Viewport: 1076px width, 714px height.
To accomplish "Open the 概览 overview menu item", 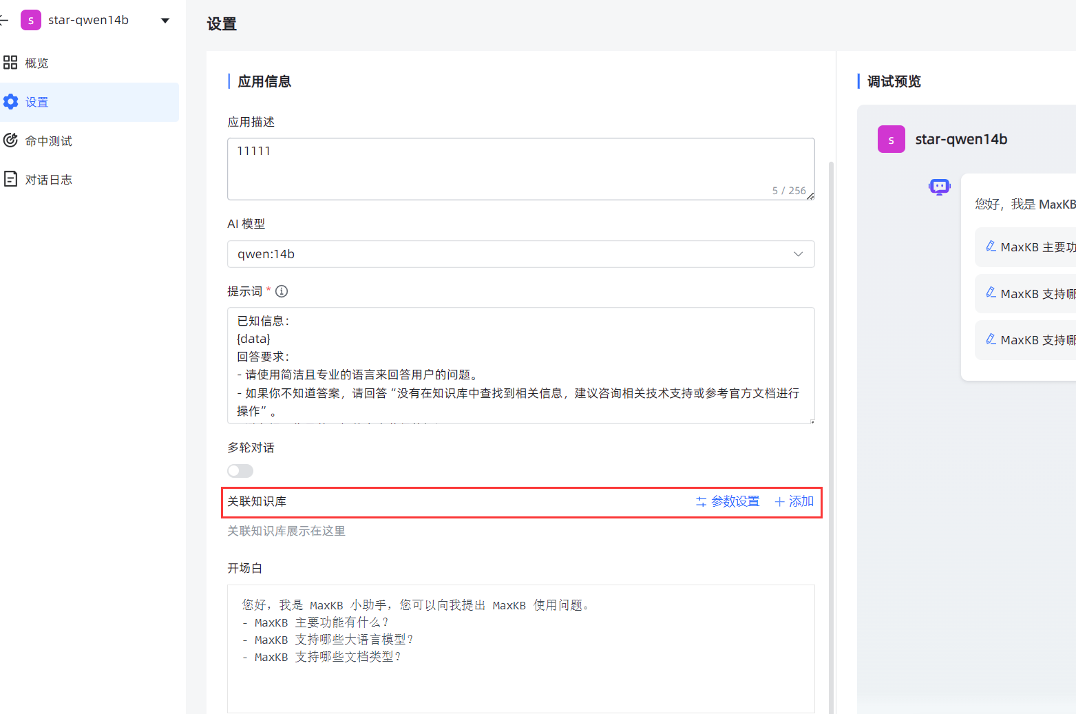I will [89, 63].
